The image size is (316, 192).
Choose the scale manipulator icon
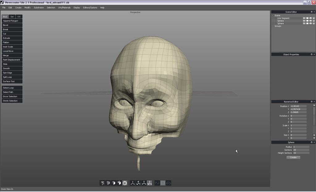pos(144,183)
